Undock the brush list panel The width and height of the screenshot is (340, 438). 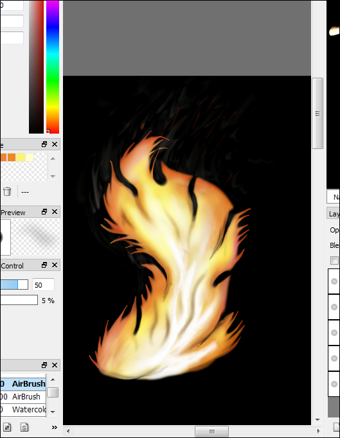pyautogui.click(x=44, y=365)
